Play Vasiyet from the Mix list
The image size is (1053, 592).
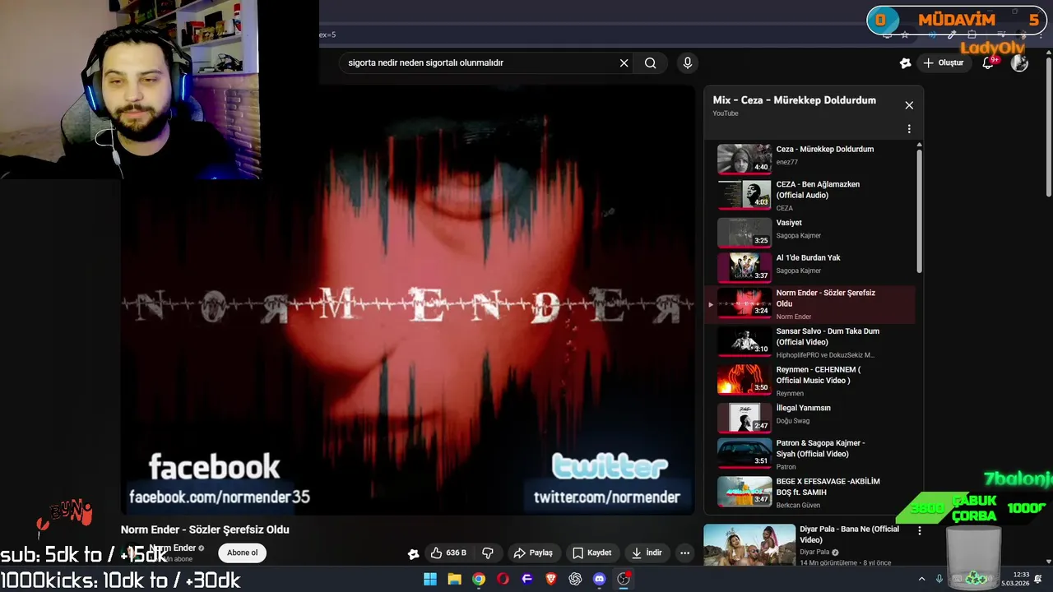click(809, 232)
